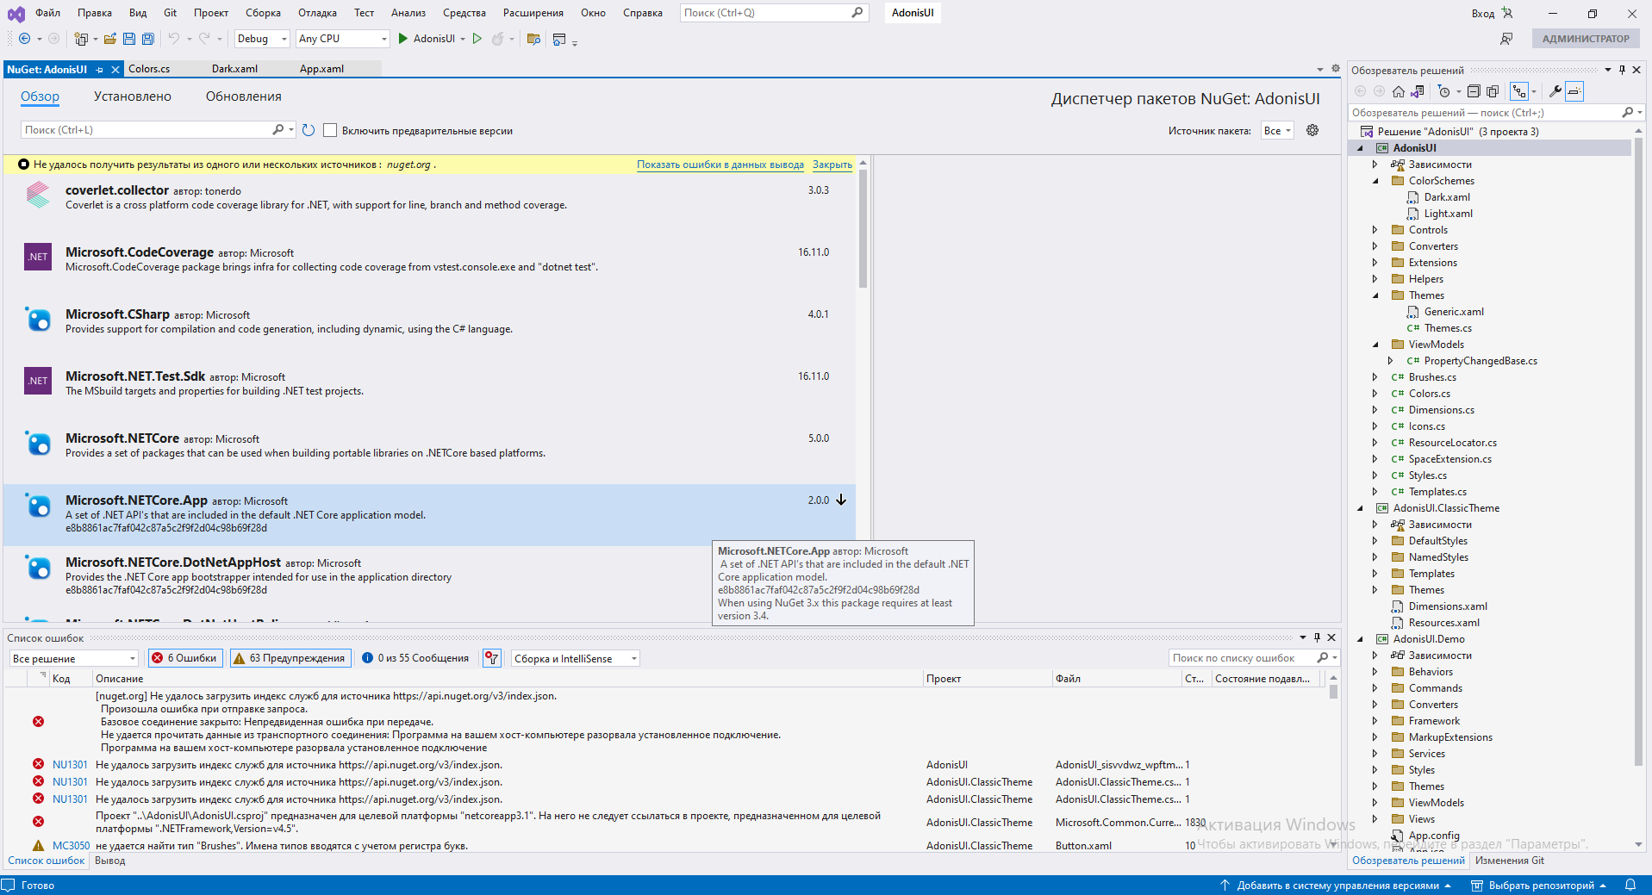The image size is (1652, 895).
Task: Click 'Показать ошибки в данных вывода' link
Action: tap(720, 165)
